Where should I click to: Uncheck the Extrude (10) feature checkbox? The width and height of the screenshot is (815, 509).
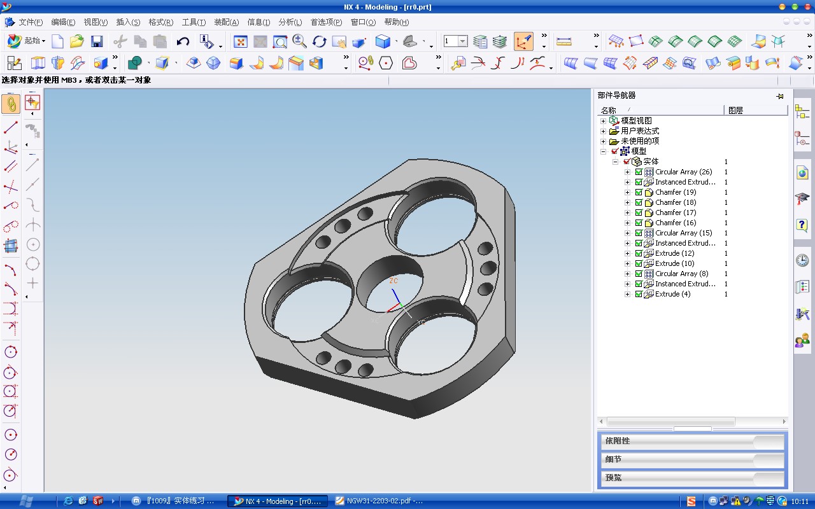pyautogui.click(x=639, y=263)
